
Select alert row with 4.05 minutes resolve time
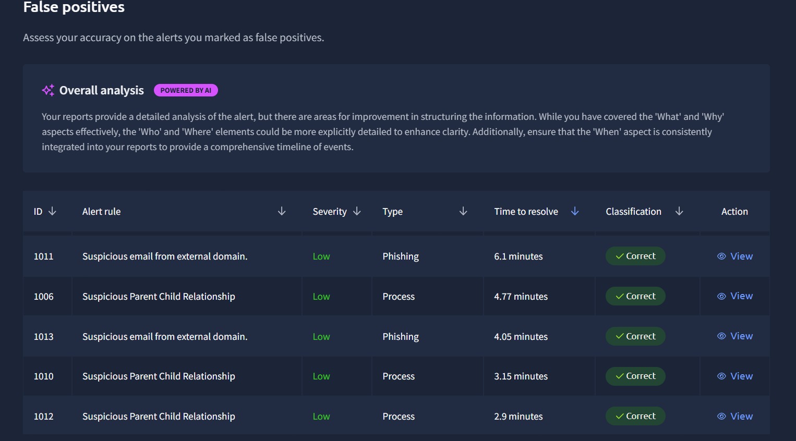coord(521,336)
